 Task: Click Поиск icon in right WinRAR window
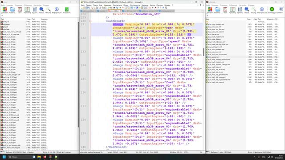[x=247, y=10]
